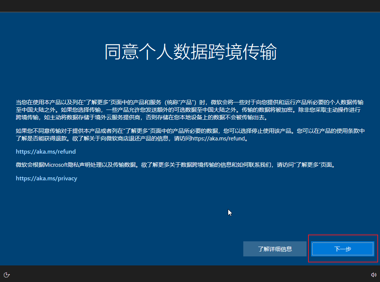
Task: Click the paragraph starting 当您在使用本产品
Action: [x=190, y=110]
